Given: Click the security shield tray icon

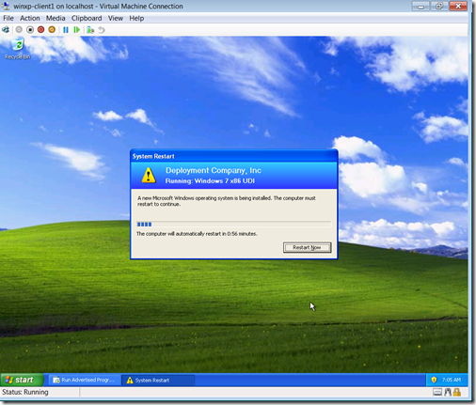Looking at the screenshot, I should tap(434, 380).
